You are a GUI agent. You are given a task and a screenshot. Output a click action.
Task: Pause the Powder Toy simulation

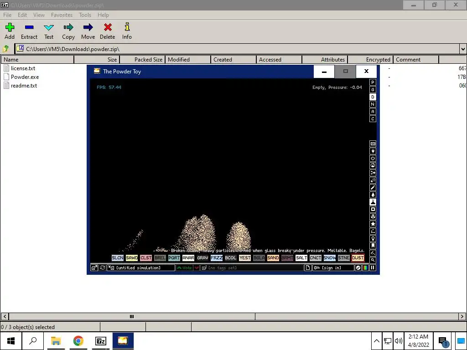[373, 268]
